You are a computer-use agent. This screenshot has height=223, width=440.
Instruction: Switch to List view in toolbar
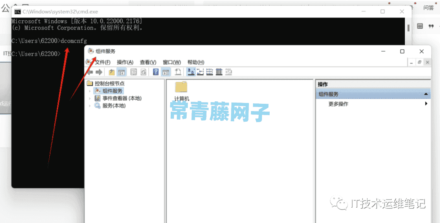210,72
